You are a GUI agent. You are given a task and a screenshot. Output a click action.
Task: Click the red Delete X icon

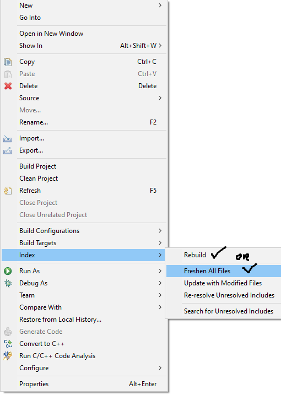click(x=8, y=86)
